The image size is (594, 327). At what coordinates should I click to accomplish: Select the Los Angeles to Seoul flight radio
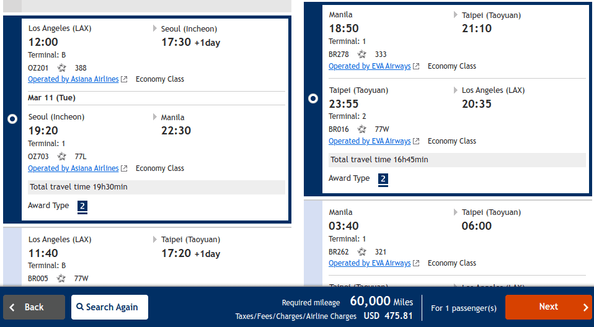pyautogui.click(x=12, y=120)
